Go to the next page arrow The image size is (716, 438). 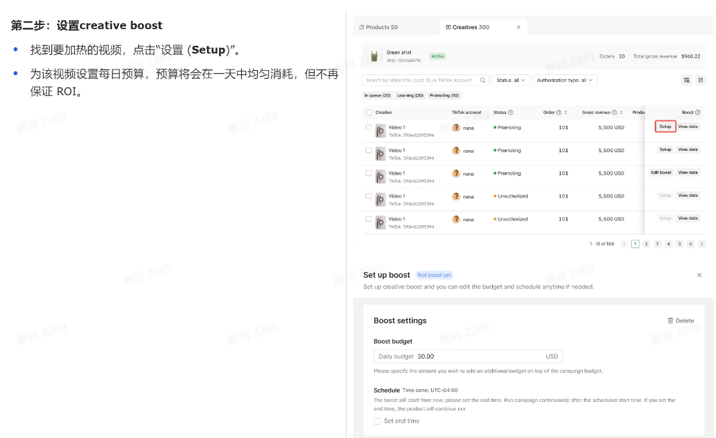tap(702, 244)
